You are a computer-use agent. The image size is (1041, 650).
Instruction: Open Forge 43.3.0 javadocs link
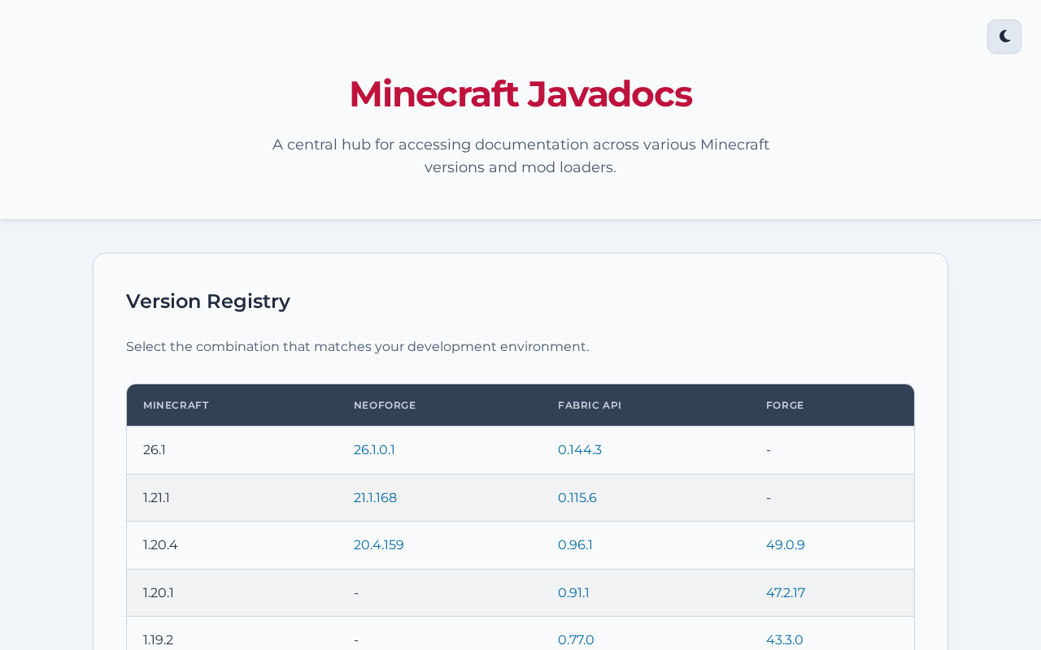pos(785,639)
